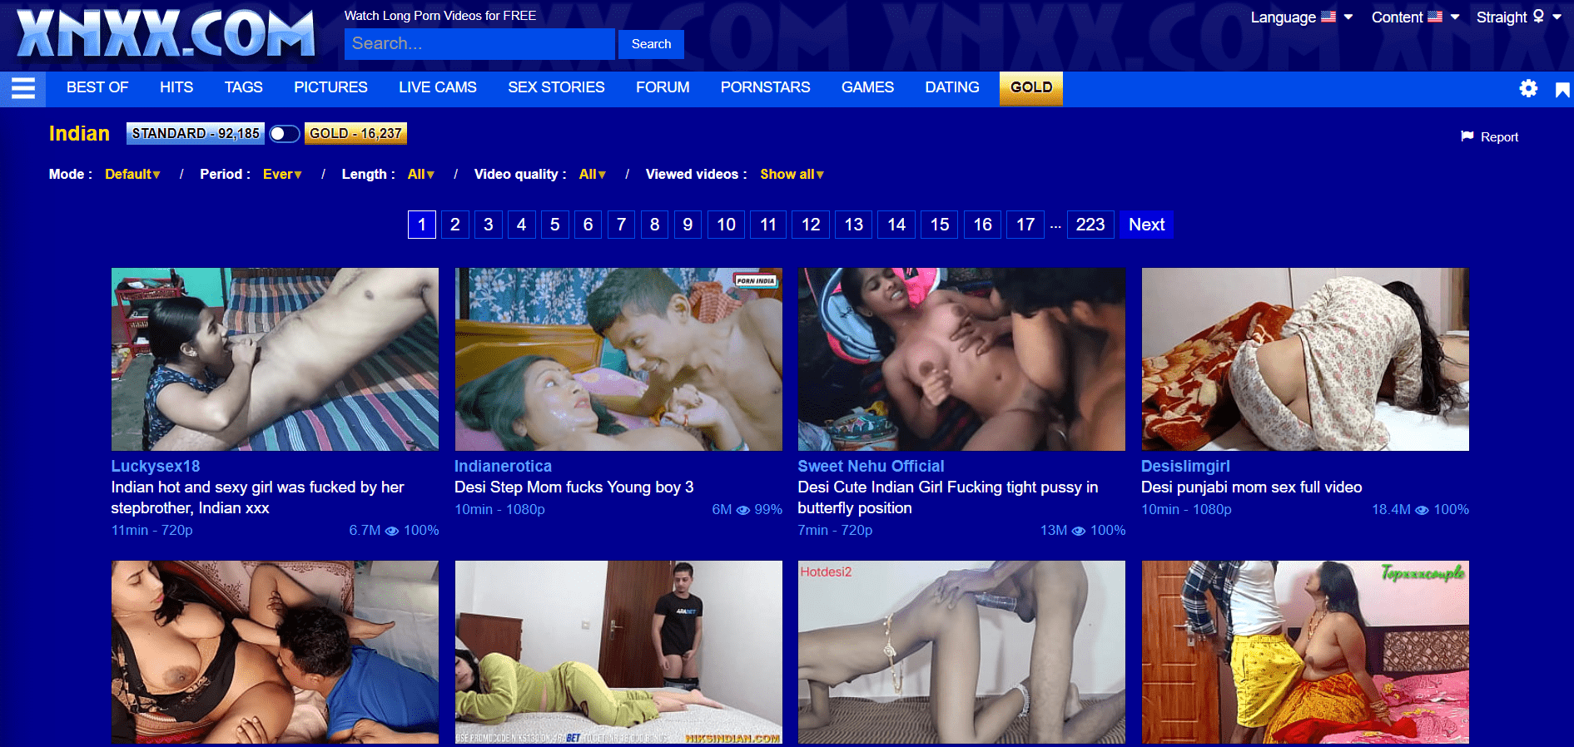Select the GOLD results badge
Screen dimensions: 1574x747
pyautogui.click(x=355, y=133)
